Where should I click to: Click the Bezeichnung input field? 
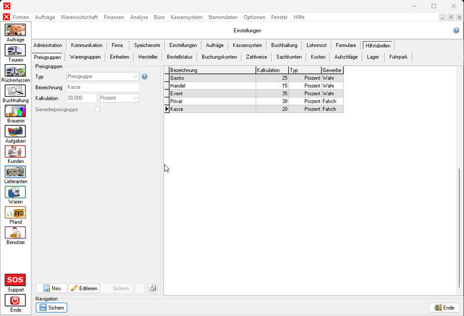pos(103,87)
